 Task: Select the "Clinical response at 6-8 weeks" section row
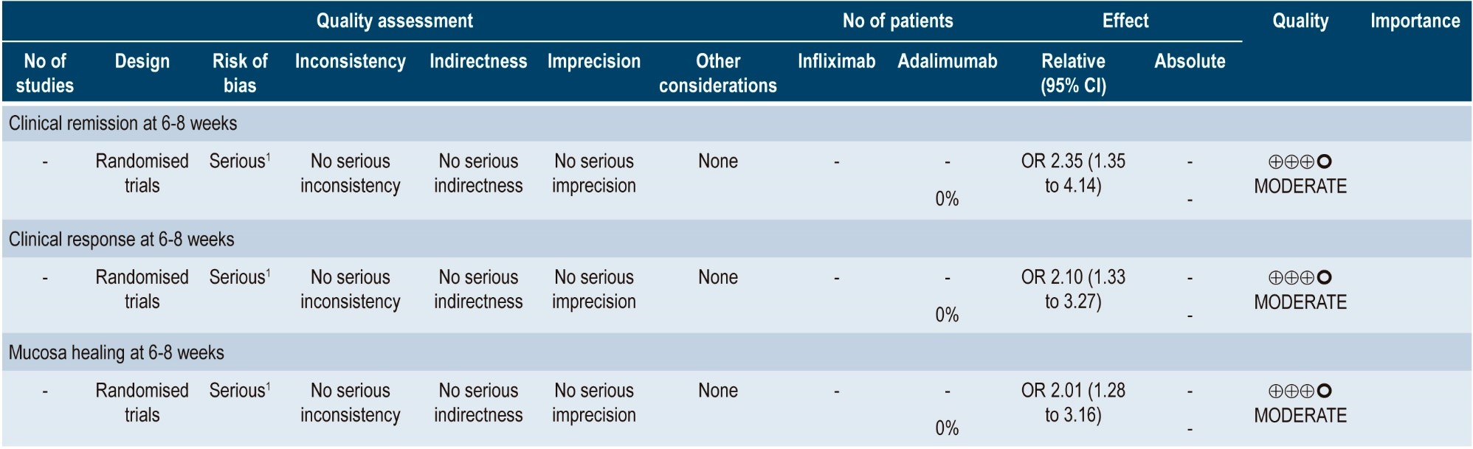pyautogui.click(x=122, y=240)
